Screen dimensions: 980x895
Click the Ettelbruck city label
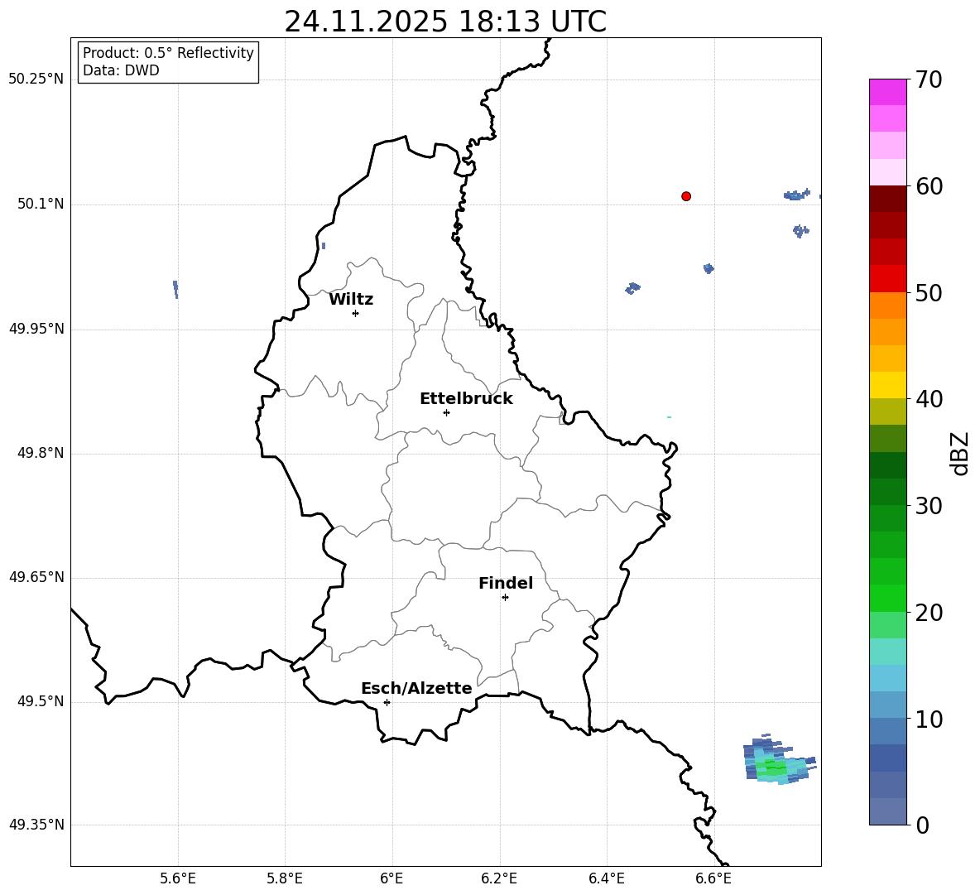pos(466,399)
